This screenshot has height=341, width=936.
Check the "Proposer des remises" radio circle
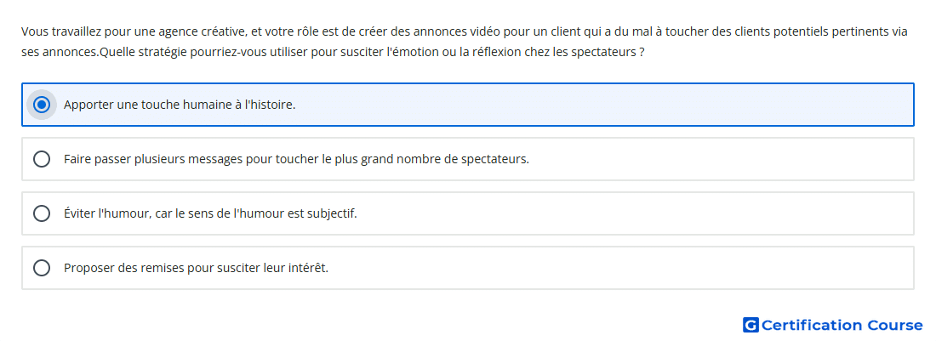pyautogui.click(x=41, y=268)
